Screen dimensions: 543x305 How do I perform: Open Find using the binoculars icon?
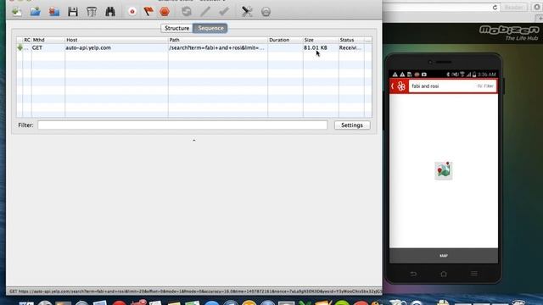[110, 12]
